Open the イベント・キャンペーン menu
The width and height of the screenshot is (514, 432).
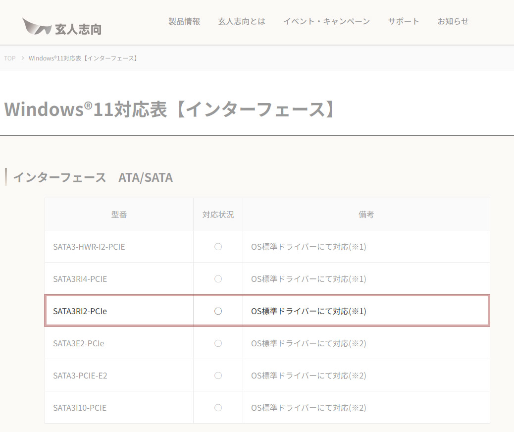point(326,21)
